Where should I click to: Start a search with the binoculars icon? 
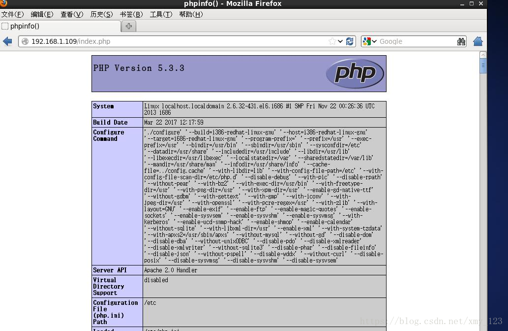(x=461, y=41)
